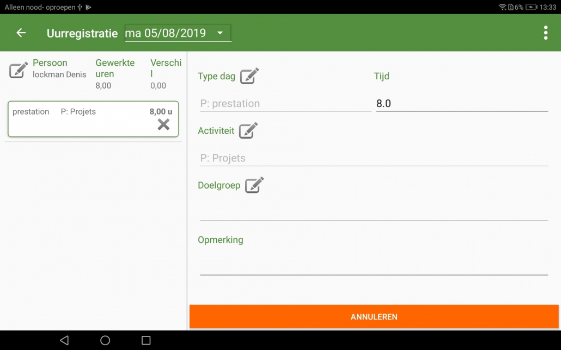The width and height of the screenshot is (561, 350).
Task: Click the battery status icon
Action: point(531,7)
